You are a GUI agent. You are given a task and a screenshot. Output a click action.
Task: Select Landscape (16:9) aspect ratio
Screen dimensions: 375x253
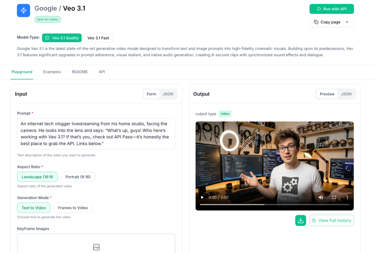click(x=37, y=177)
